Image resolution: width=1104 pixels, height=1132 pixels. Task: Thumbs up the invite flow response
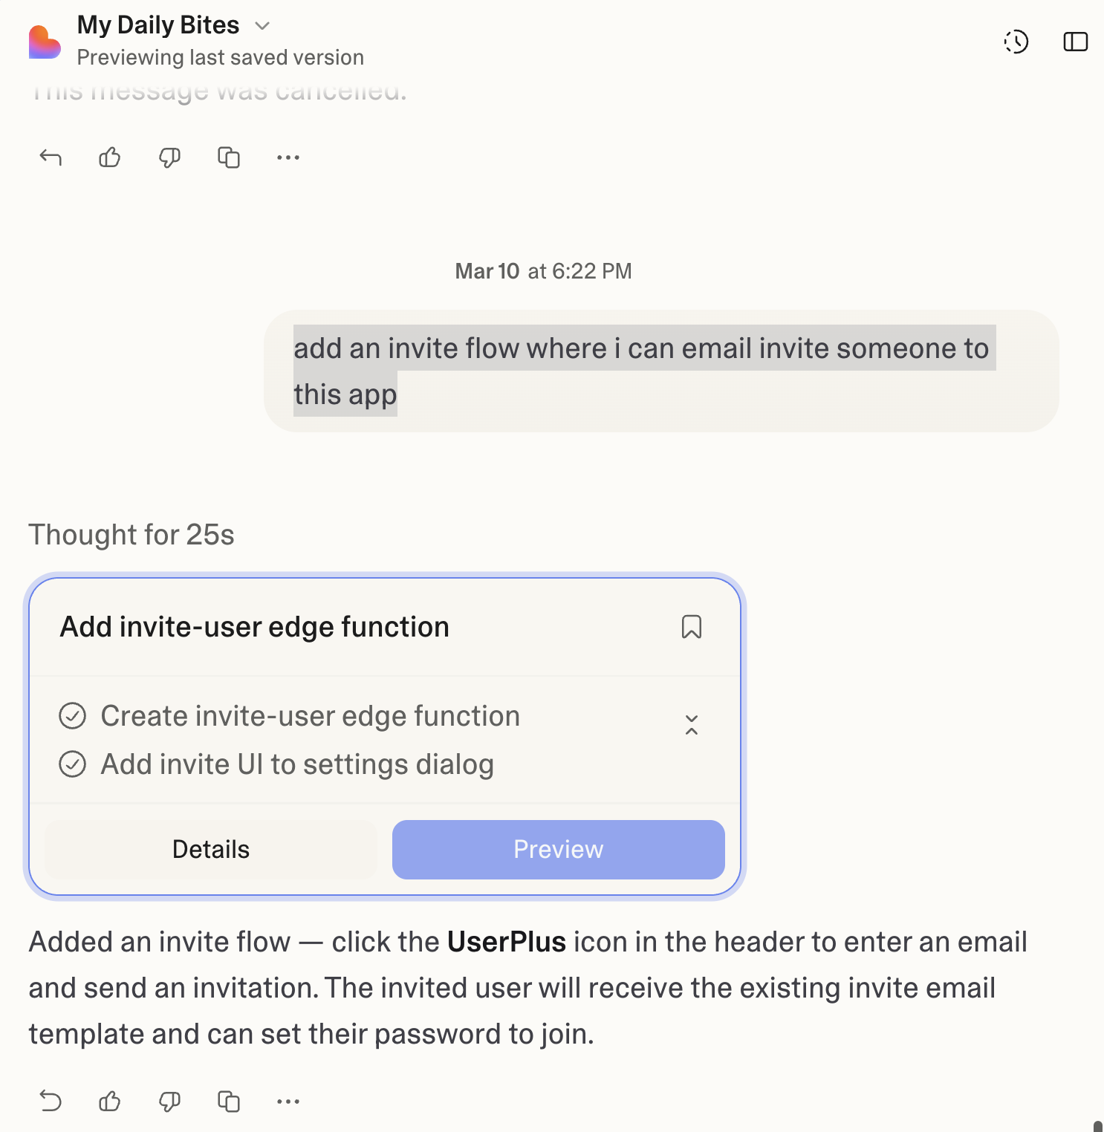click(x=108, y=1102)
